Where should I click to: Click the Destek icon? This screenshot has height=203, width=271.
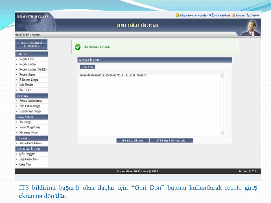[x=248, y=16]
